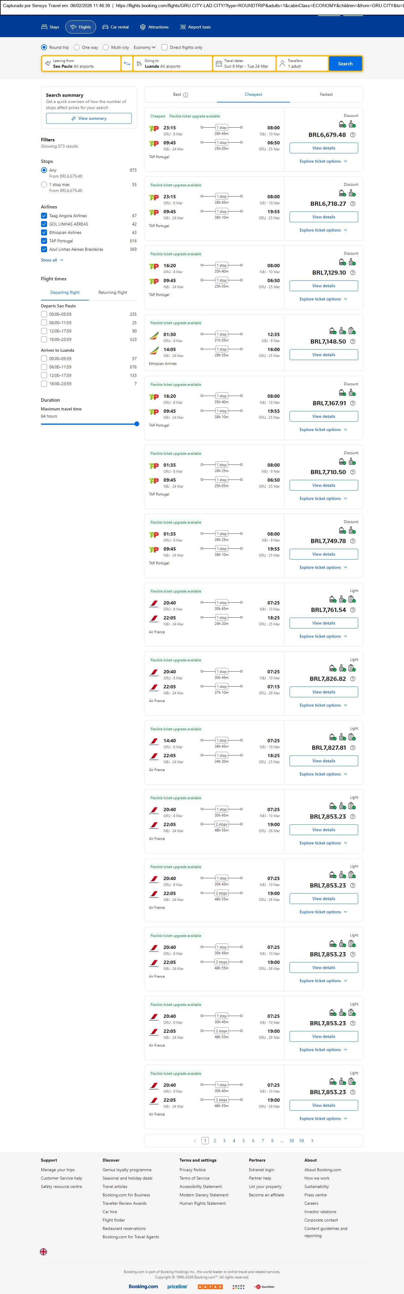Click the Airport taxis icon

(183, 27)
